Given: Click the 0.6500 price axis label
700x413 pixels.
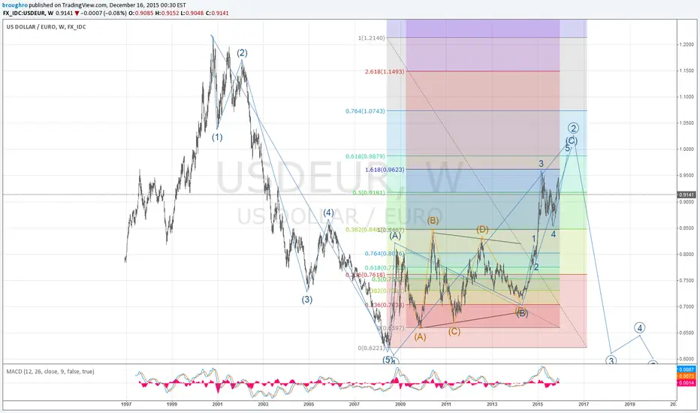Looking at the screenshot, I should point(686,333).
